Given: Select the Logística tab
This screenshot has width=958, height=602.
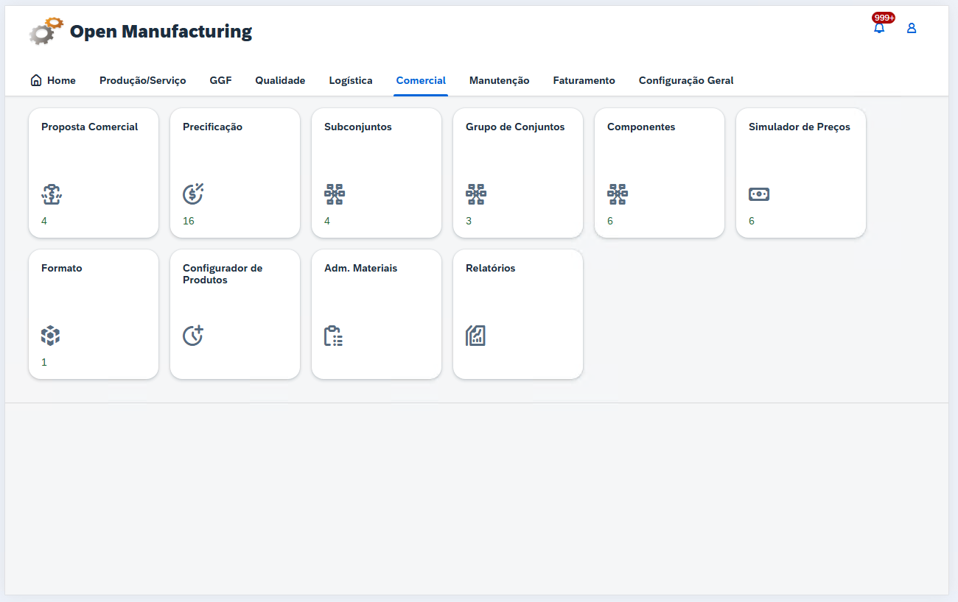Looking at the screenshot, I should [x=351, y=80].
